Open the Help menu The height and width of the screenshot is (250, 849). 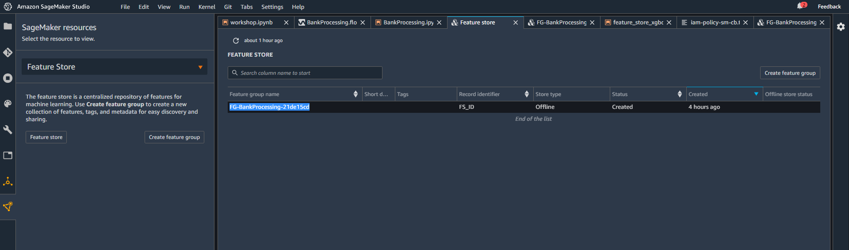(x=298, y=7)
